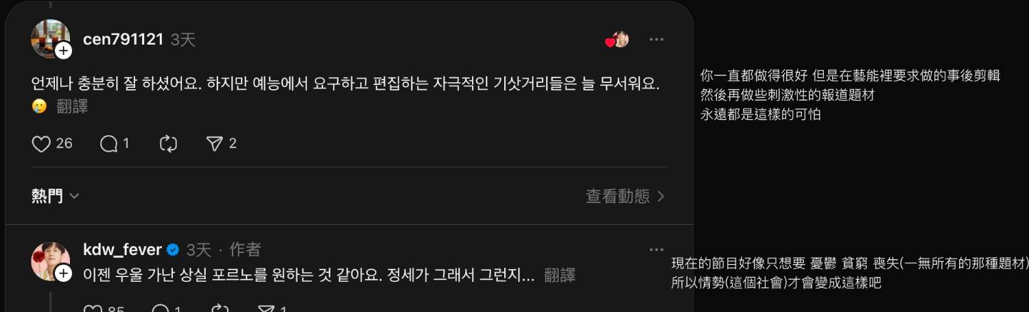This screenshot has width=1029, height=312.
Task: Click the share arrow on cen791121's post
Action: pyautogui.click(x=215, y=143)
